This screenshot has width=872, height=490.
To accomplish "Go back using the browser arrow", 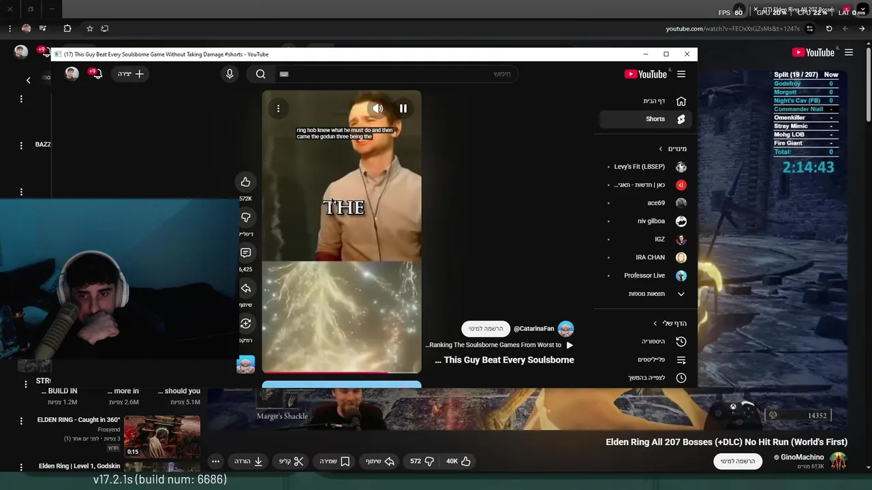I will [862, 29].
